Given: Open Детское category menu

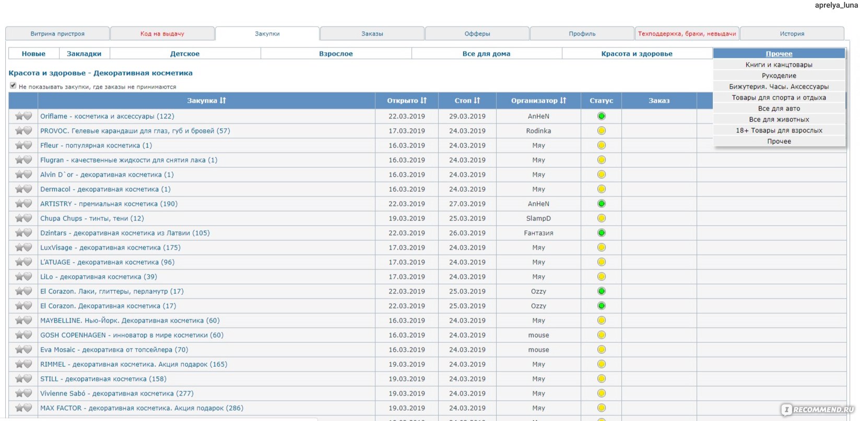Looking at the screenshot, I should click(x=185, y=54).
